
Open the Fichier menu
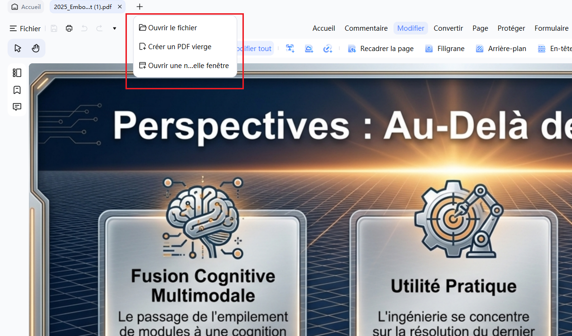pyautogui.click(x=25, y=29)
